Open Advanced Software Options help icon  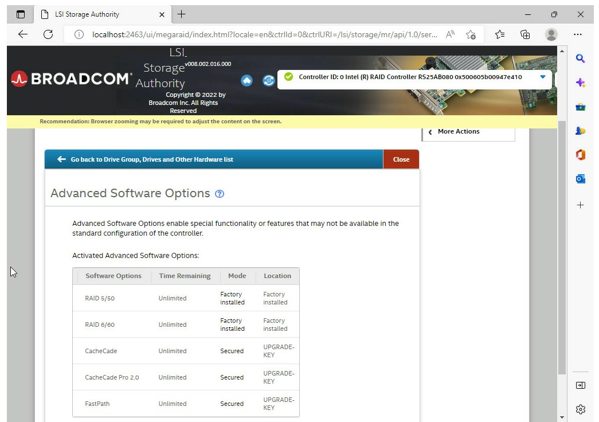pos(219,194)
